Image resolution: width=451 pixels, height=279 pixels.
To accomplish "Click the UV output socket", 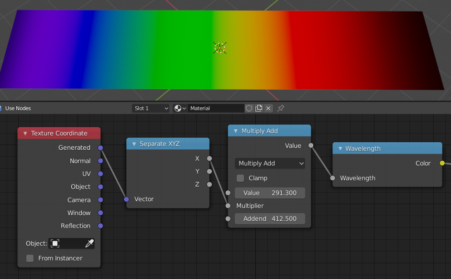I will (x=100, y=174).
